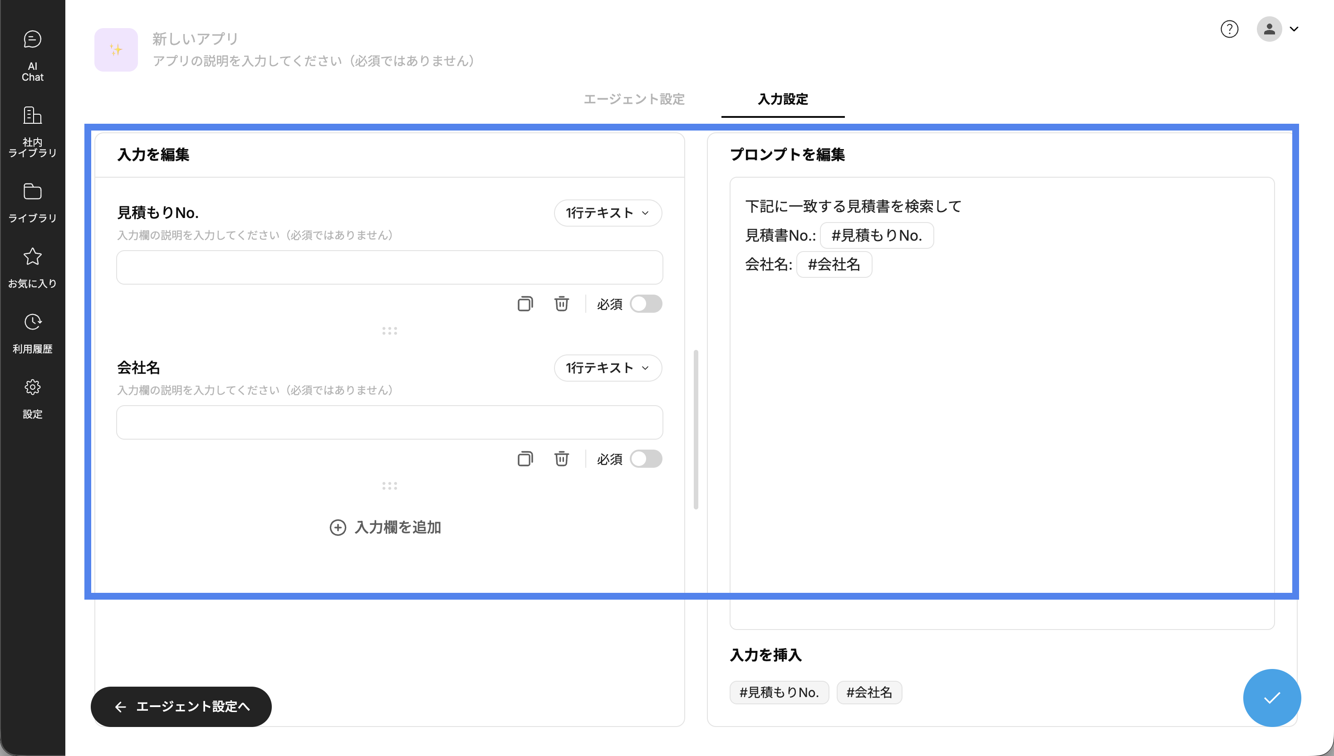
Task: Click the duplicate icon for 見積もりNo. field
Action: 525,304
